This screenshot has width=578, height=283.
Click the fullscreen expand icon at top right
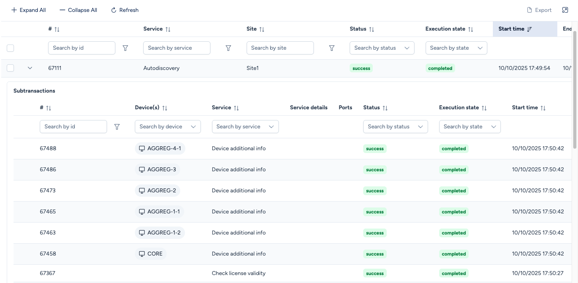point(565,10)
